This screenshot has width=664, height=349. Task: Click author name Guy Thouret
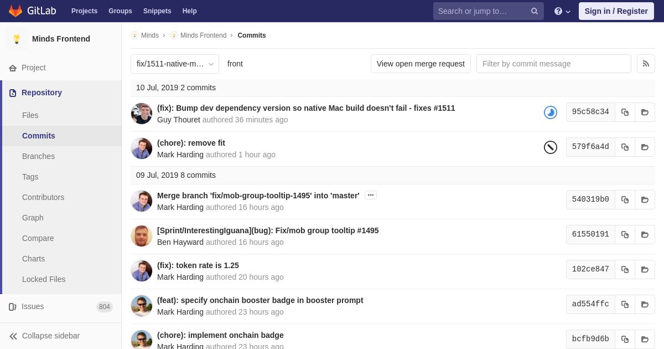[x=179, y=120]
